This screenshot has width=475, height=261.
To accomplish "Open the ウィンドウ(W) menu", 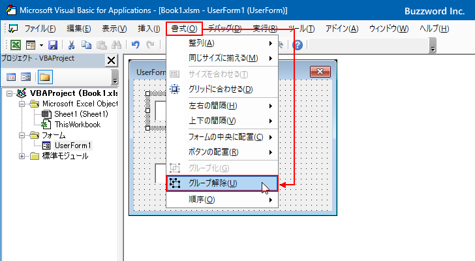I will point(389,29).
